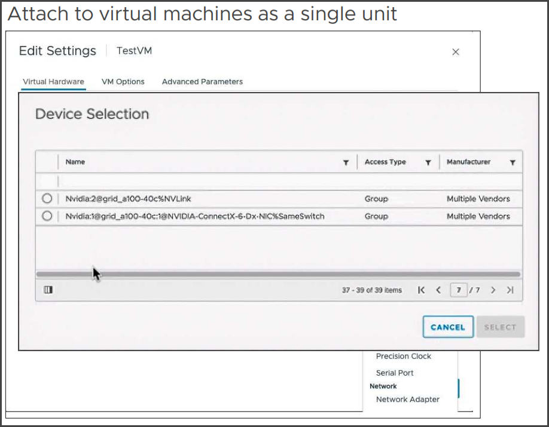
Task: Go to first page of results
Action: click(x=421, y=290)
